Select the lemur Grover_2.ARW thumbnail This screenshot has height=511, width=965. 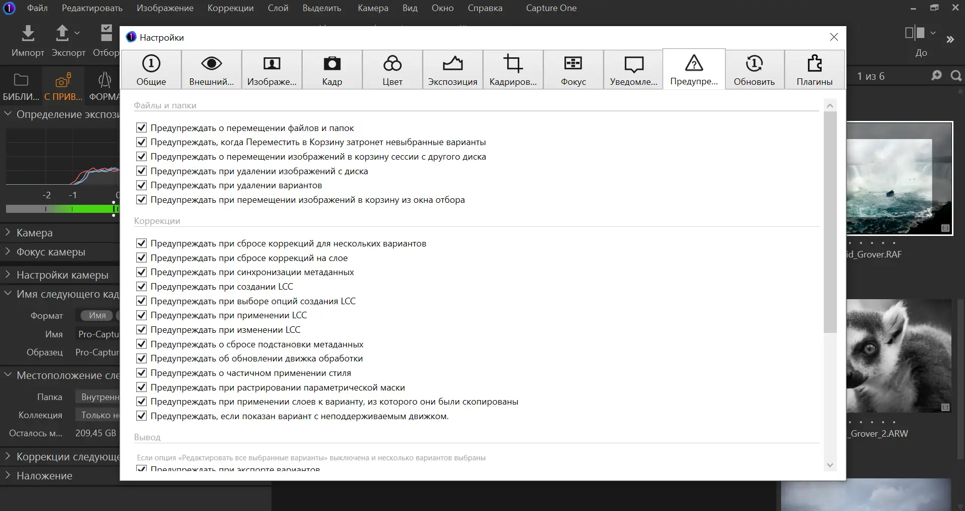pos(899,356)
